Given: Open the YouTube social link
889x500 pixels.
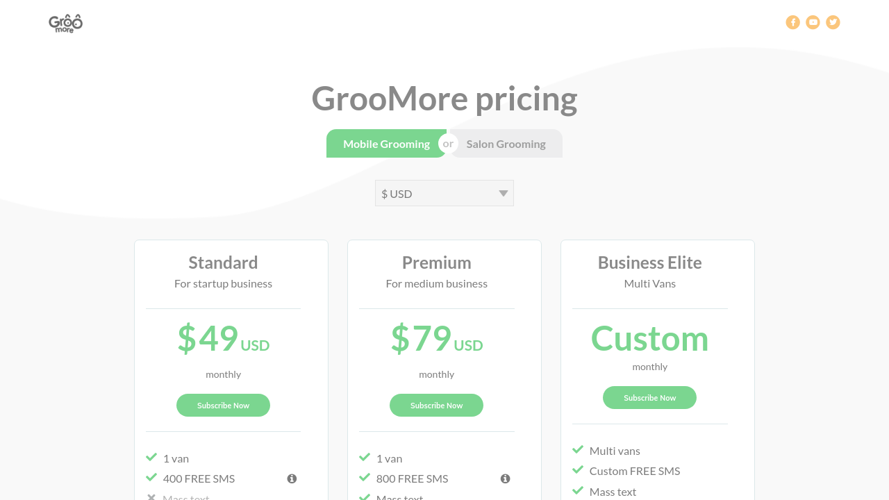Looking at the screenshot, I should (813, 22).
